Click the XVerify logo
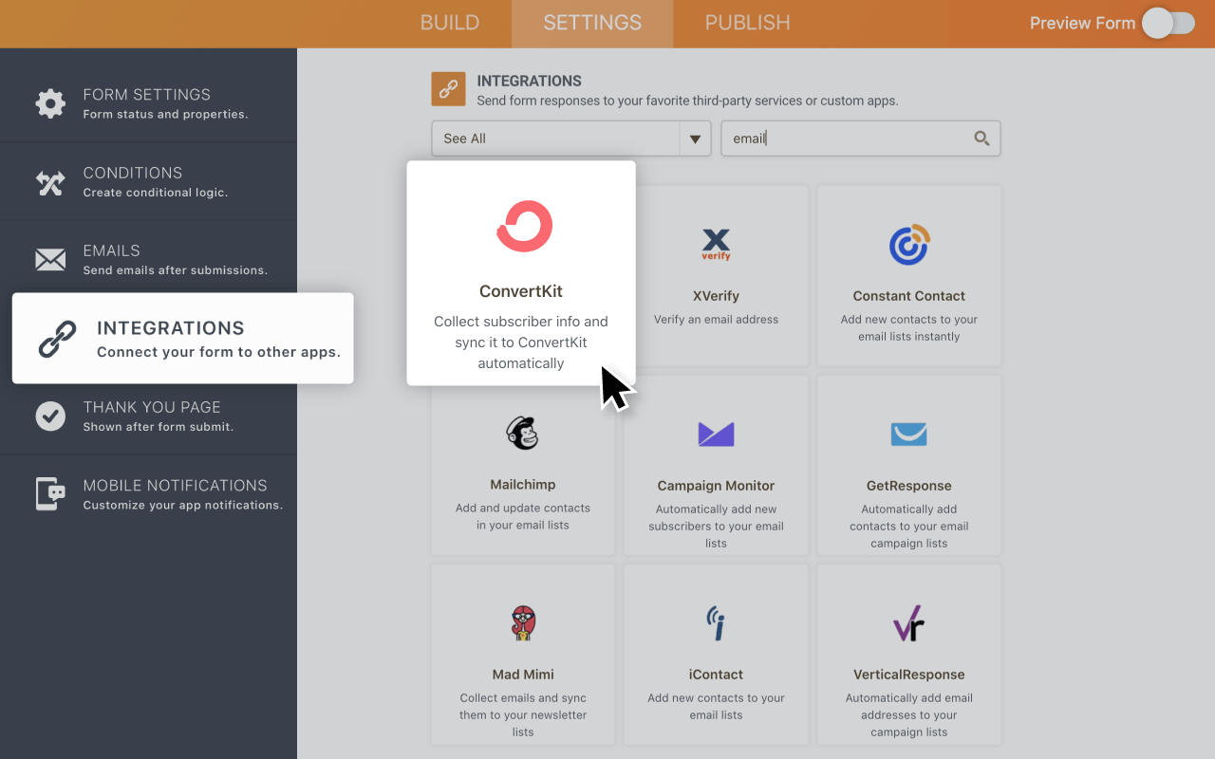The width and height of the screenshot is (1215, 759). pyautogui.click(x=716, y=244)
